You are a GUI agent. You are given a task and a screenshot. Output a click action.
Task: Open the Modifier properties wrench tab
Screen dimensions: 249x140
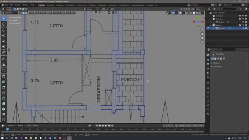pos(208,93)
